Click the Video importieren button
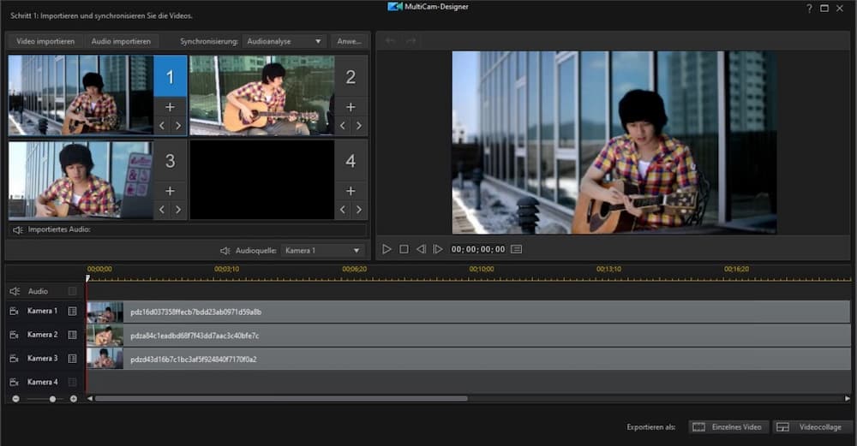 click(x=45, y=41)
